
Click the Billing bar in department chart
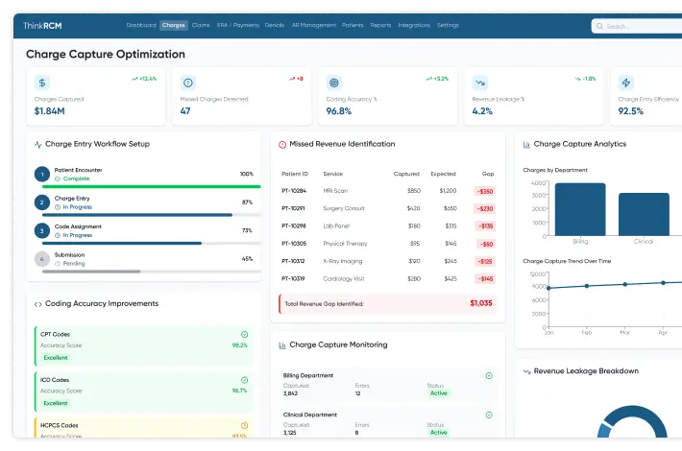coord(580,209)
